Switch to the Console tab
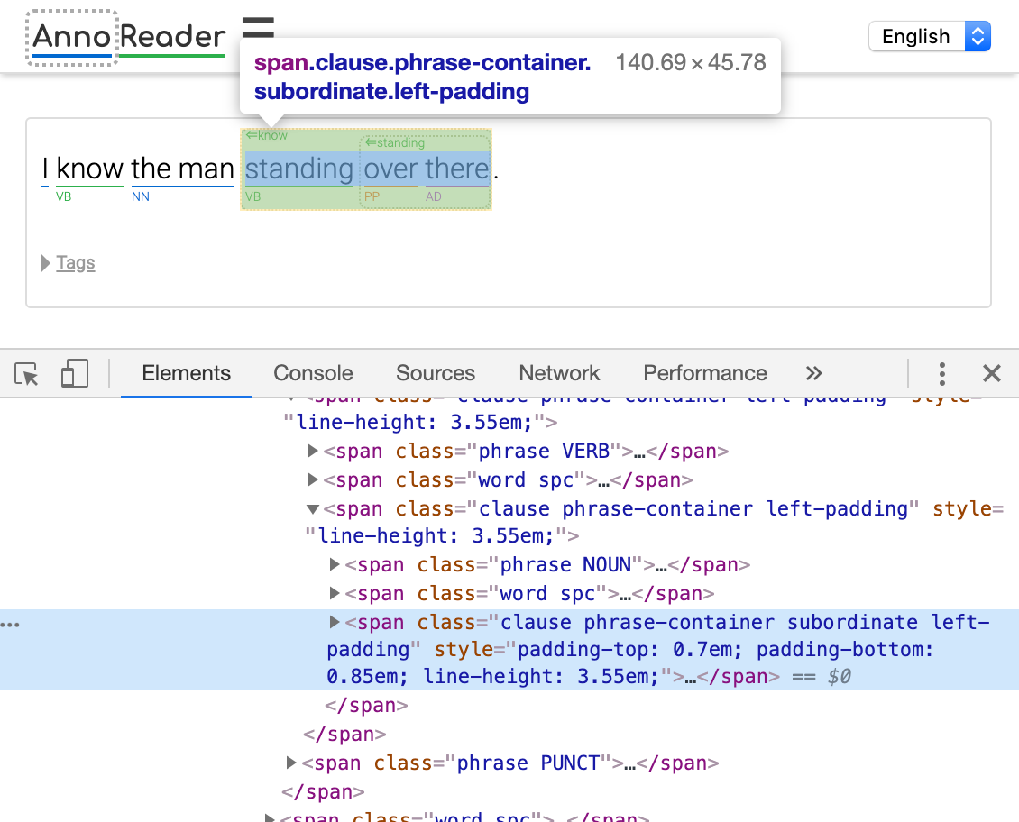The height and width of the screenshot is (822, 1019). pos(313,374)
